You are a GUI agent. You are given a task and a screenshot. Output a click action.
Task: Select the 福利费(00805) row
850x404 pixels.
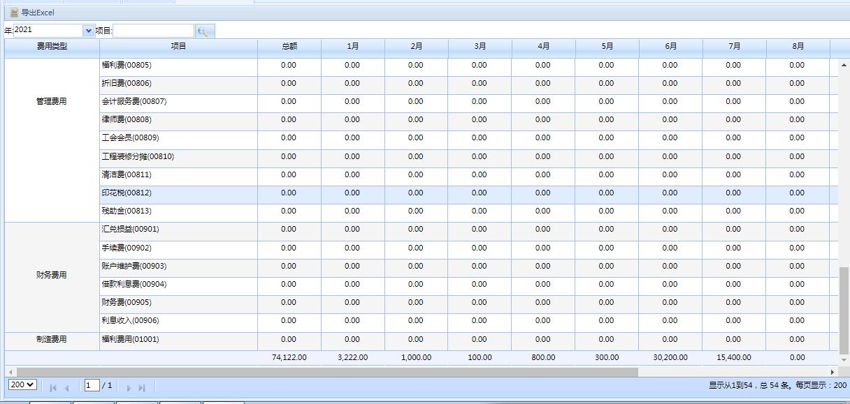468,66
